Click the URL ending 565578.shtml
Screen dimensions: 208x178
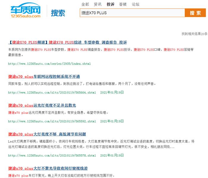(52, 155)
